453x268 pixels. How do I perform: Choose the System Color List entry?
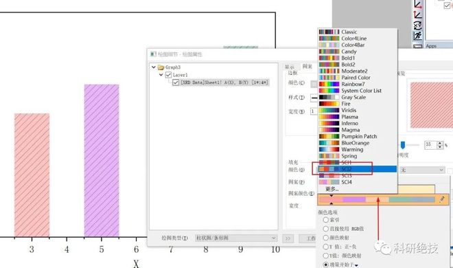tap(358, 91)
